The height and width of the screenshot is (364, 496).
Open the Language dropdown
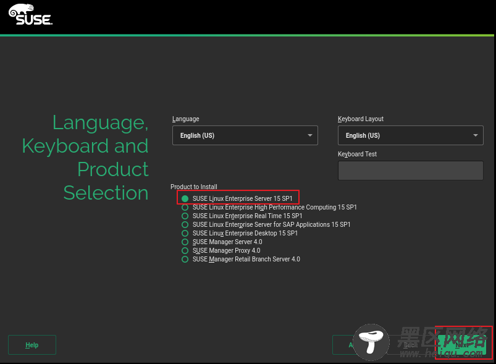pyautogui.click(x=245, y=135)
